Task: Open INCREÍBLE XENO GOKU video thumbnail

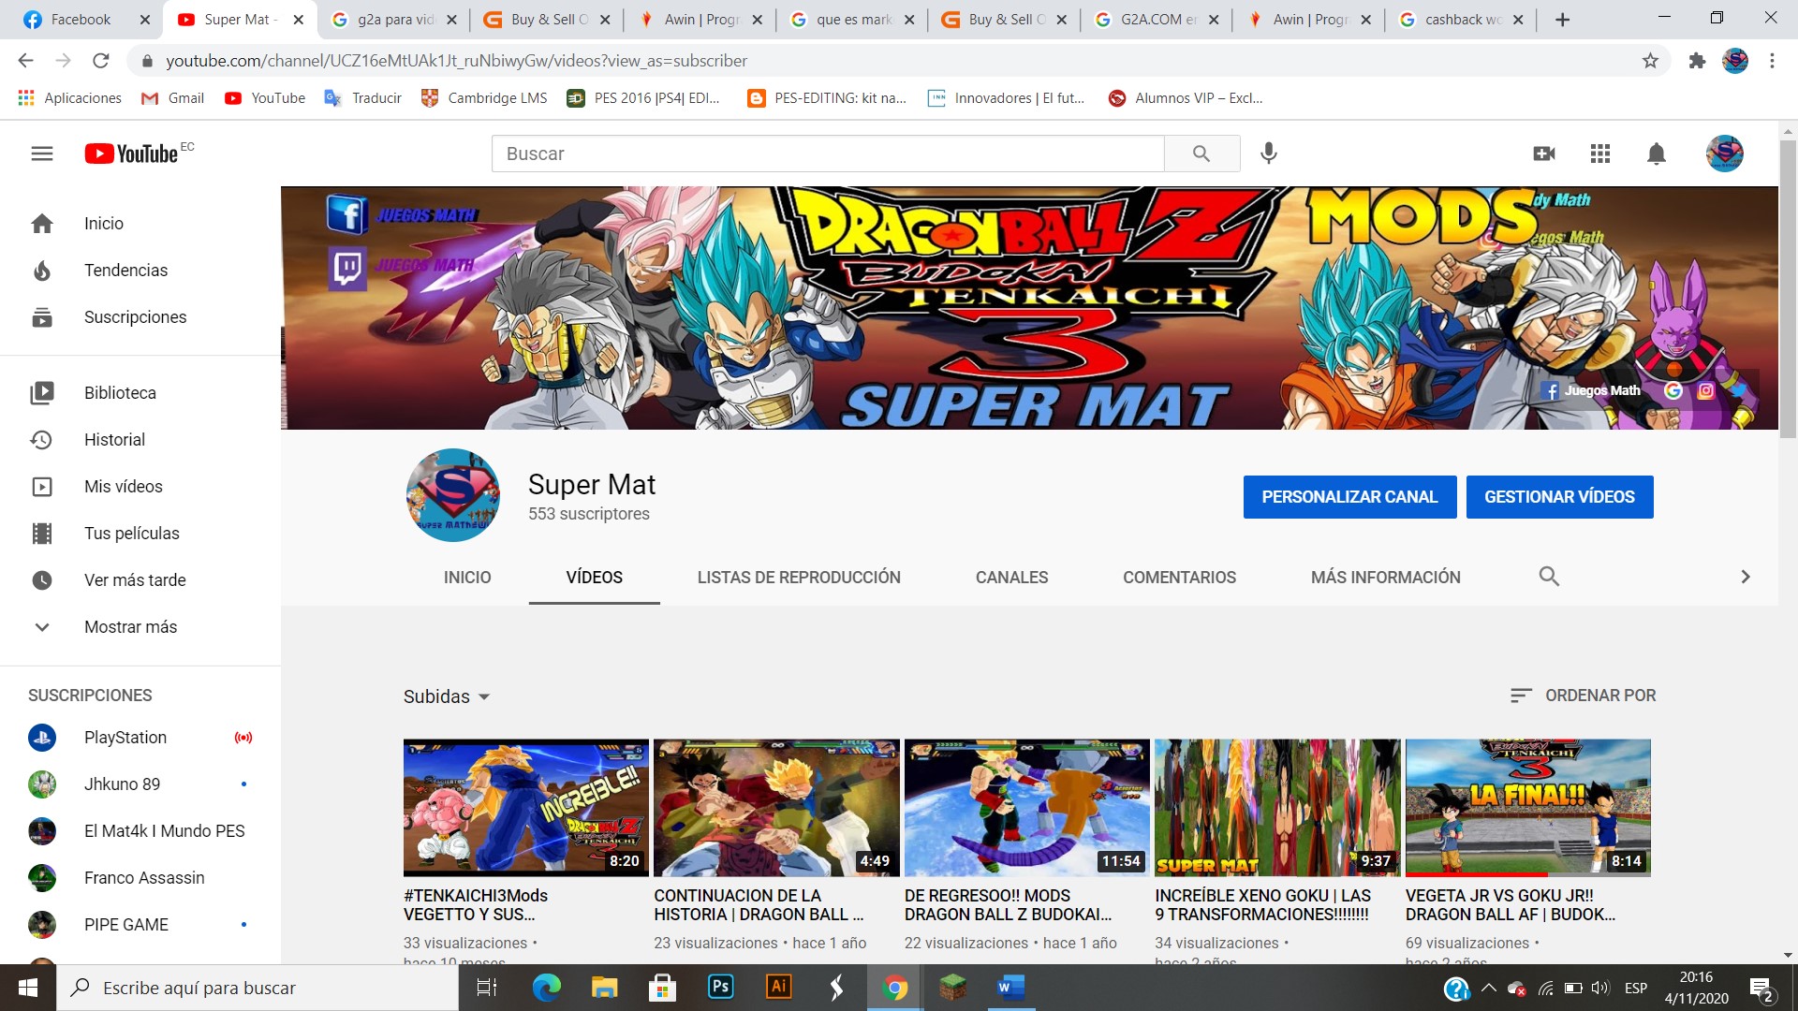Action: [1277, 808]
